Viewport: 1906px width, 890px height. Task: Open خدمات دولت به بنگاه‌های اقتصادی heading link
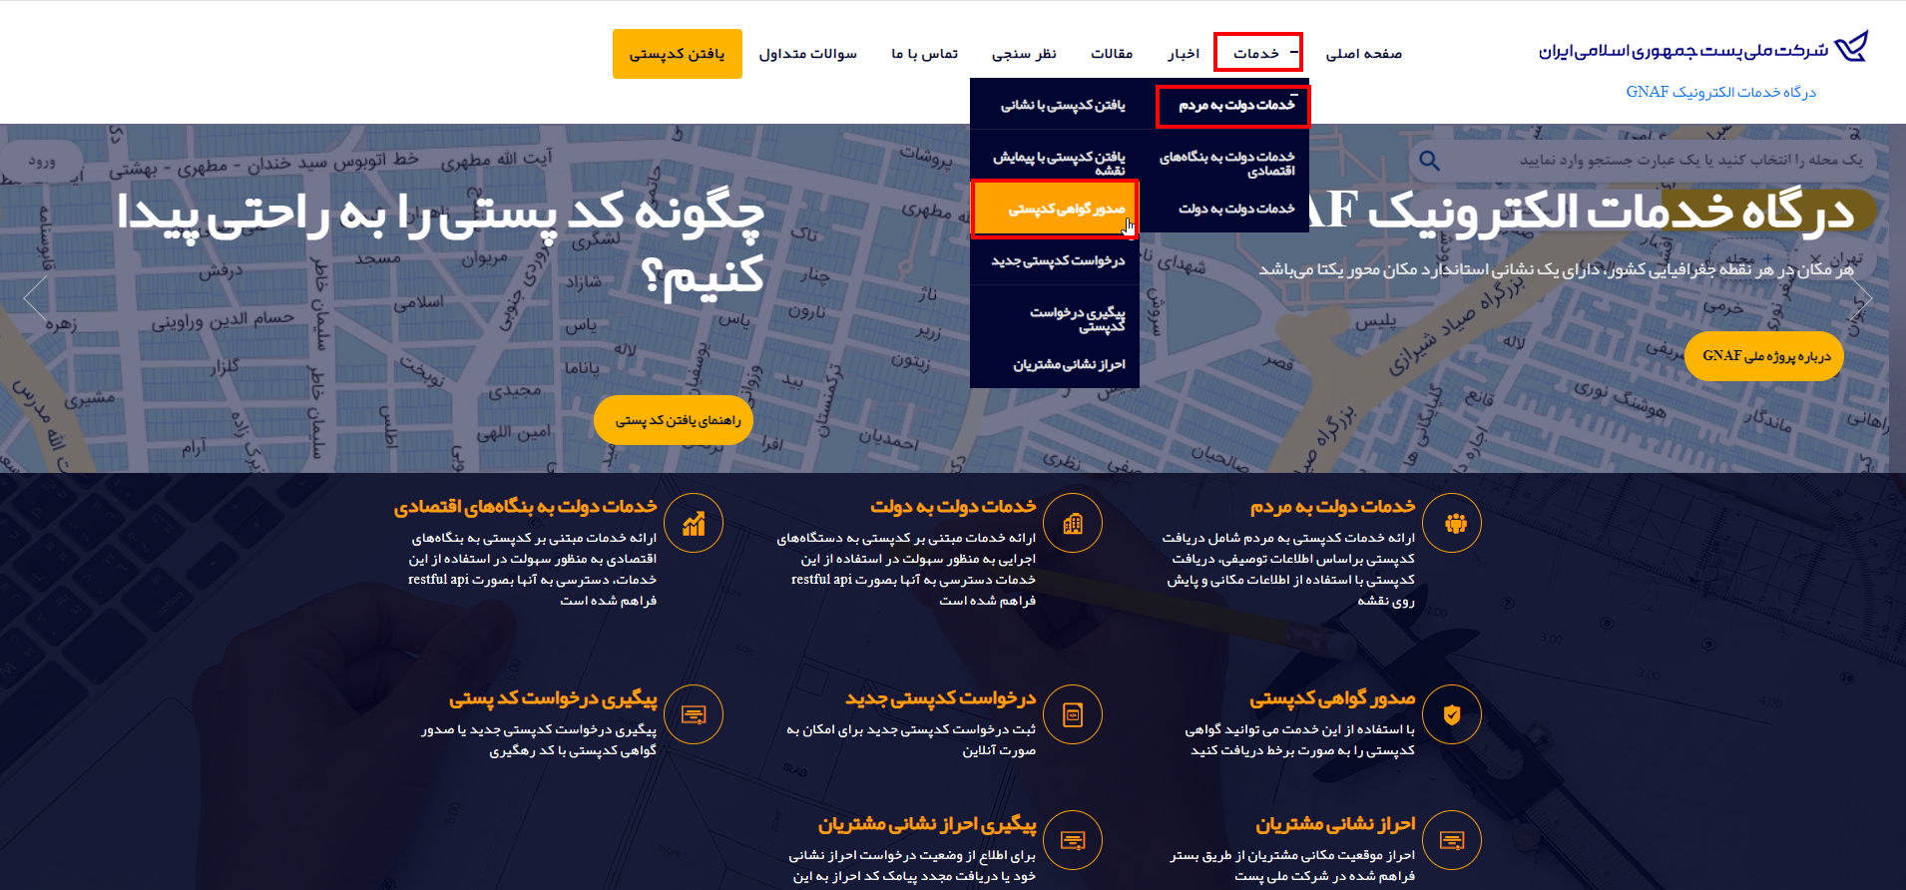point(525,507)
